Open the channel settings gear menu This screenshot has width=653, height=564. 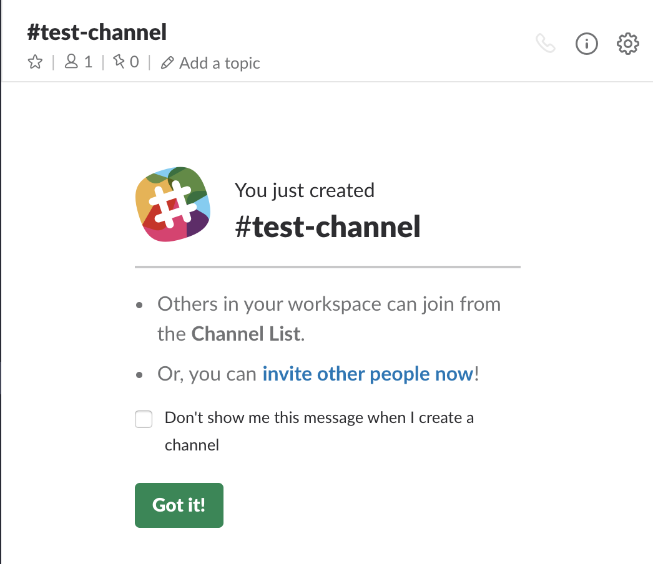[x=627, y=44]
